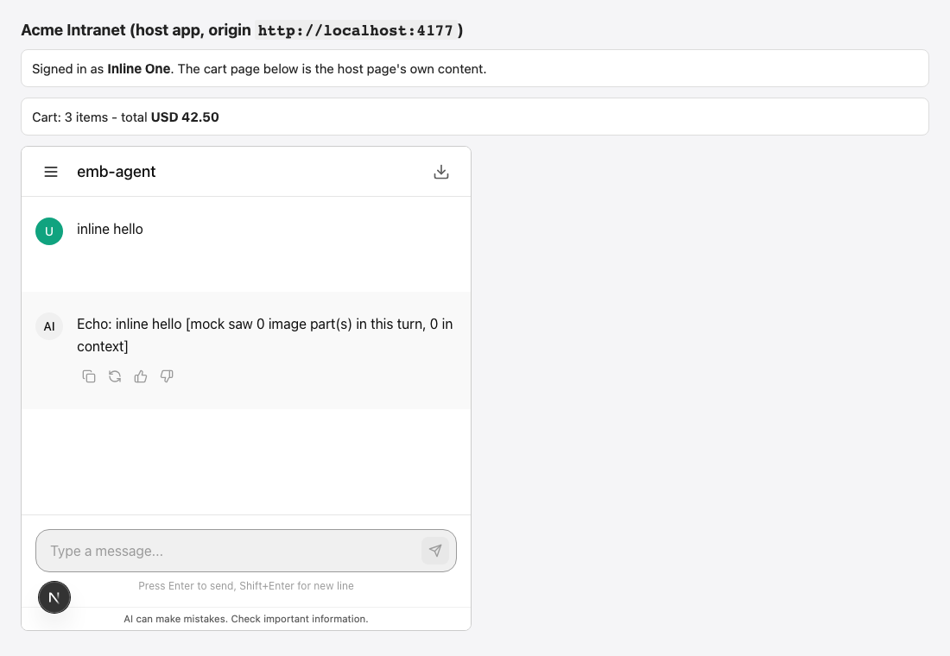The height and width of the screenshot is (656, 950).
Task: Open the Next.js dev tools badge
Action: pyautogui.click(x=54, y=598)
